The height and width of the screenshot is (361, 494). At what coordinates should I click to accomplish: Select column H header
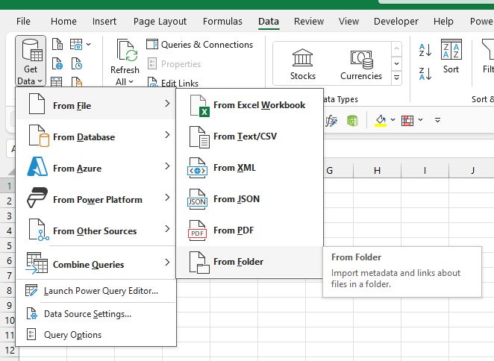(377, 170)
